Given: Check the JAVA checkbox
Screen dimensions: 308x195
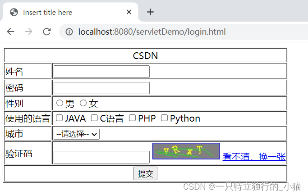Looking at the screenshot, I should 59,118.
